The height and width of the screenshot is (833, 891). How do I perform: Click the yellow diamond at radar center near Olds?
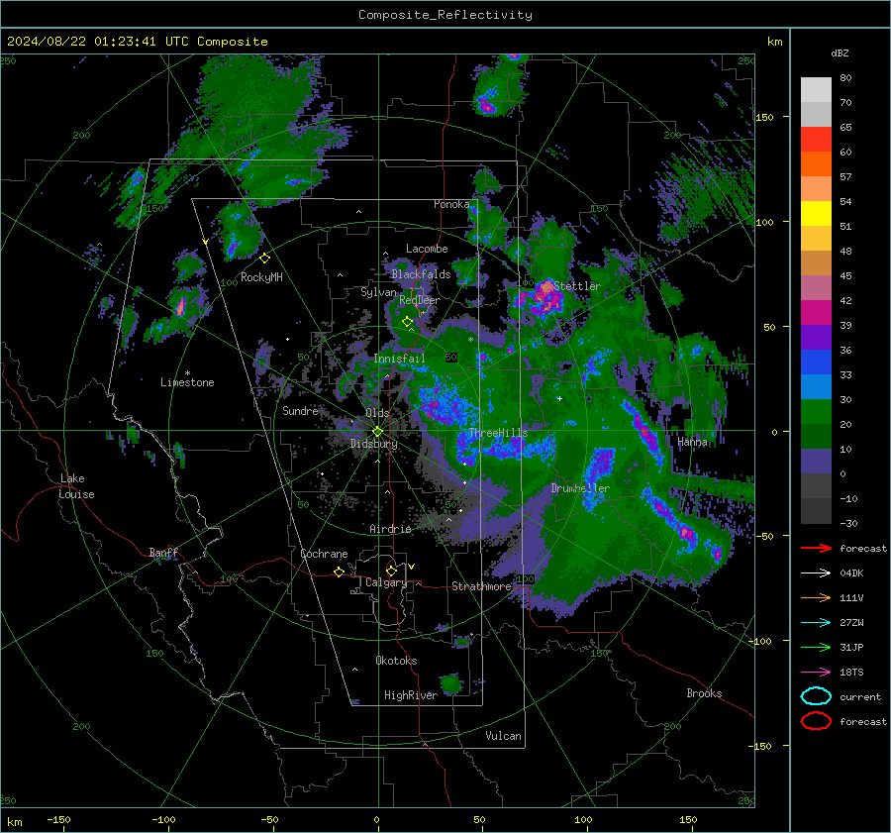[x=377, y=432]
